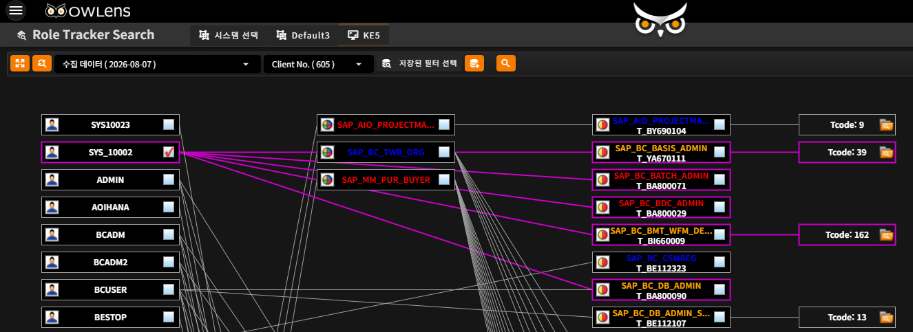
Task: Click the fit-to-screen orange icon
Action: point(19,63)
